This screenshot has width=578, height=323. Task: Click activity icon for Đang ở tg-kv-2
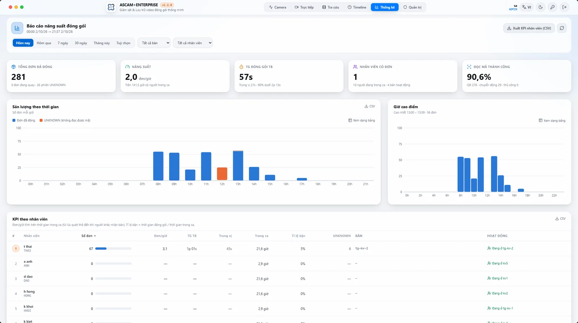tap(489, 248)
